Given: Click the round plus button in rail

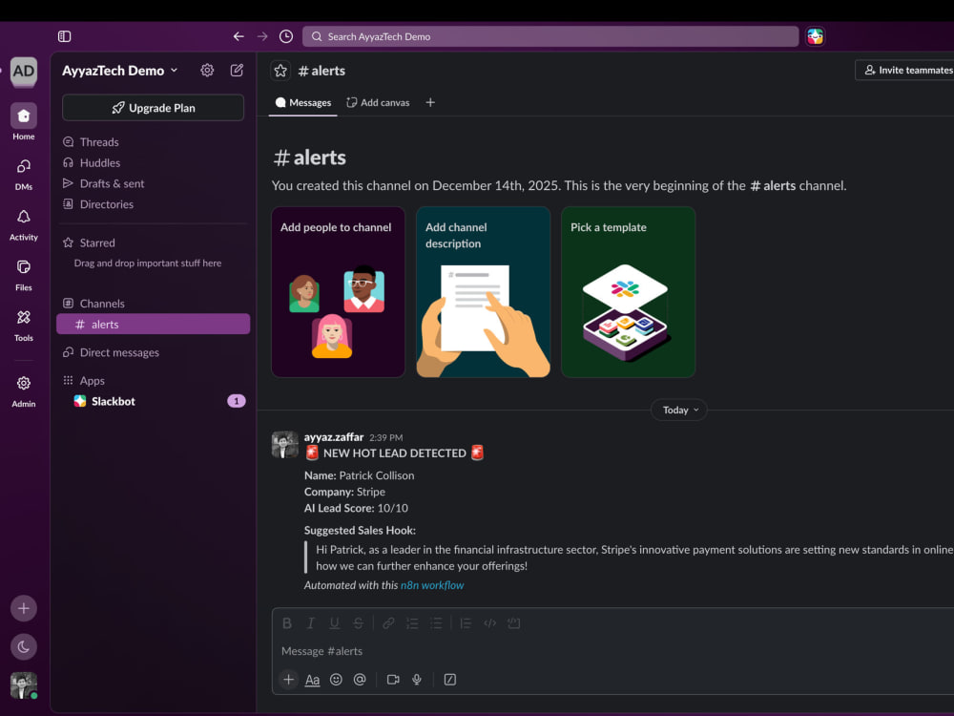Looking at the screenshot, I should [24, 608].
